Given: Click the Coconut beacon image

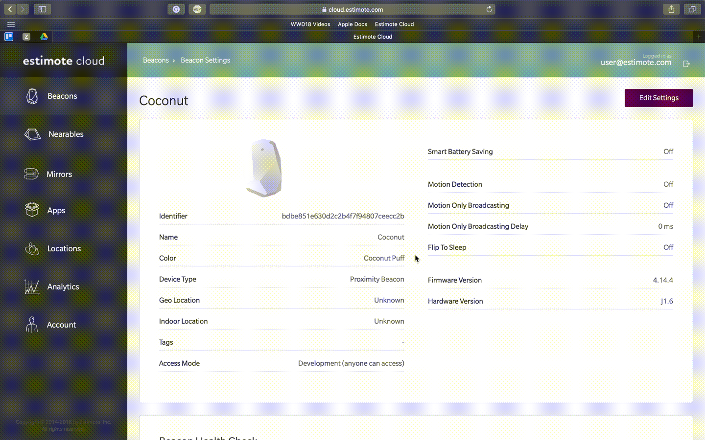Looking at the screenshot, I should tap(262, 168).
